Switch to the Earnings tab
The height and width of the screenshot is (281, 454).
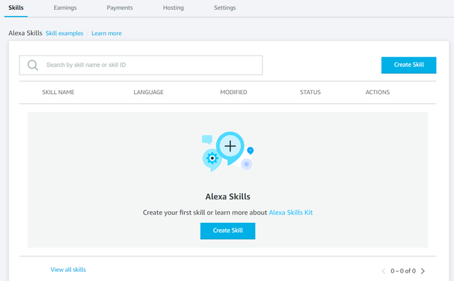tap(65, 8)
